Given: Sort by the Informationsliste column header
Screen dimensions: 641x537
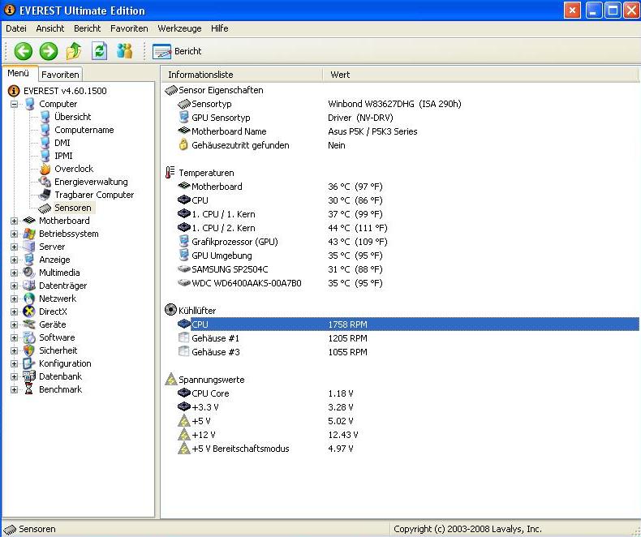Looking at the screenshot, I should [241, 75].
